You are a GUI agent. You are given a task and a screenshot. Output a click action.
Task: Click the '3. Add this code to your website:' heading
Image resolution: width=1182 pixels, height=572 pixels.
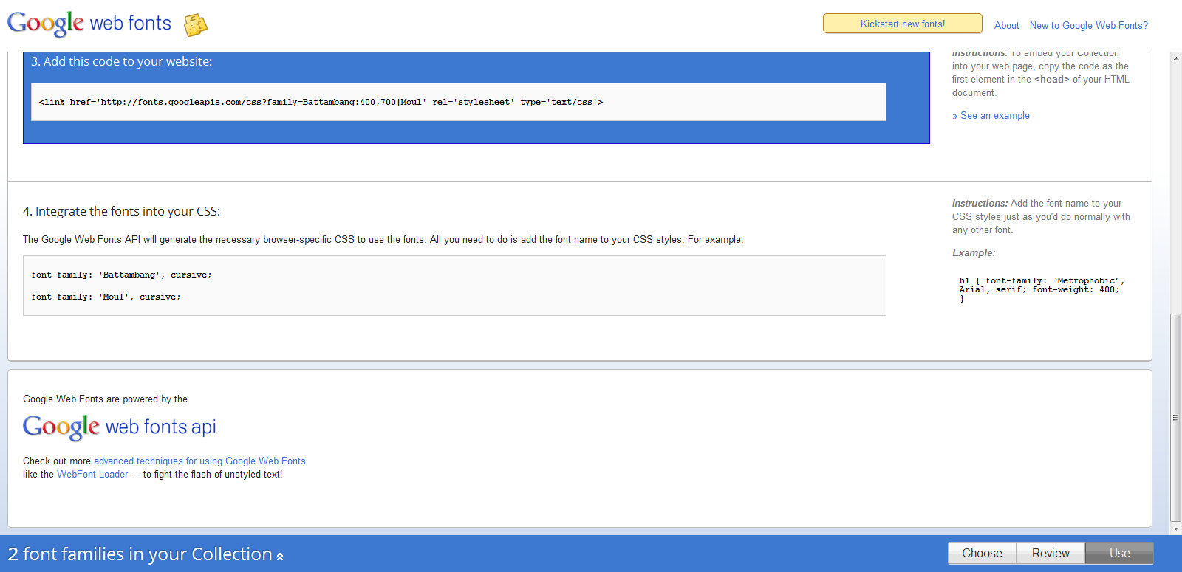121,61
